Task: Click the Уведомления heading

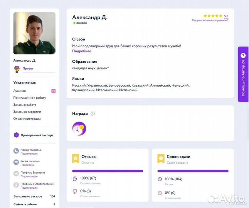Action: 24,83
